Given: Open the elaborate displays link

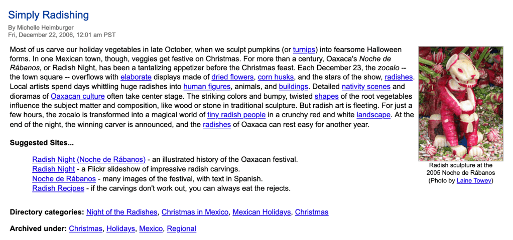Looking at the screenshot, I should (x=136, y=77).
